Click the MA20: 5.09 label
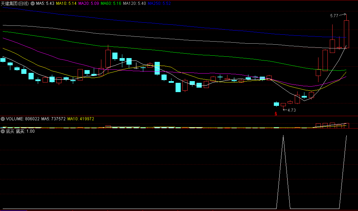The width and height of the screenshot is (358, 211). (x=89, y=3)
